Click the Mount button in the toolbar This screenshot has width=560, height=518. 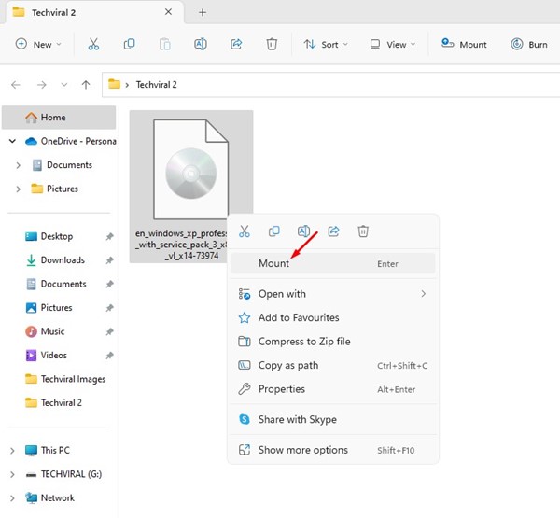464,44
